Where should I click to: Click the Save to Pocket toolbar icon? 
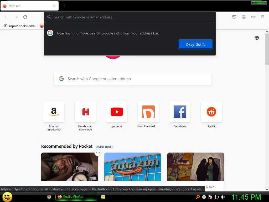pos(234,17)
